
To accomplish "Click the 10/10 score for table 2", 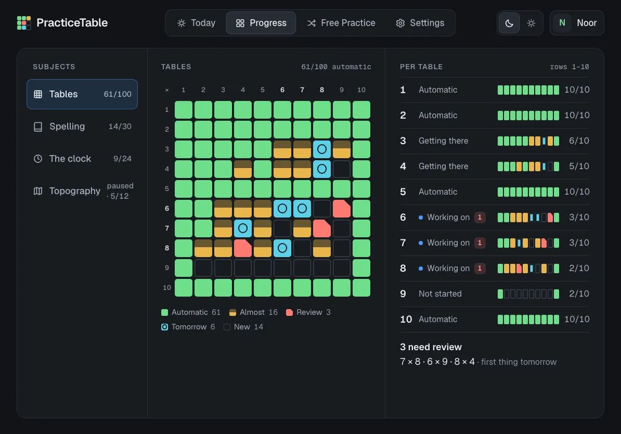I will tap(577, 116).
